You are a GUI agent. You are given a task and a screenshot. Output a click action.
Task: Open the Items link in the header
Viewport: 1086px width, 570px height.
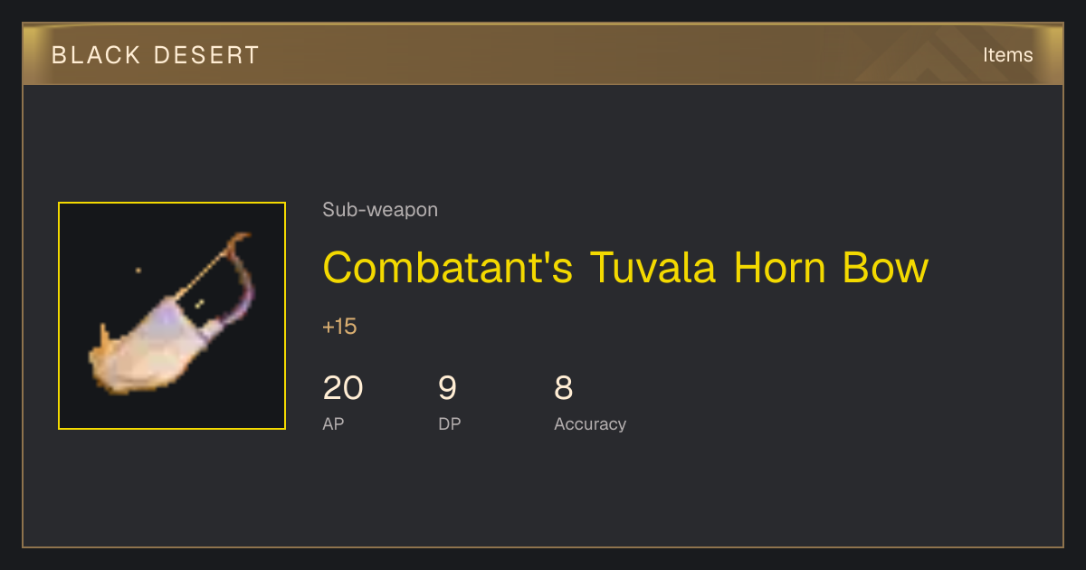pos(1008,54)
